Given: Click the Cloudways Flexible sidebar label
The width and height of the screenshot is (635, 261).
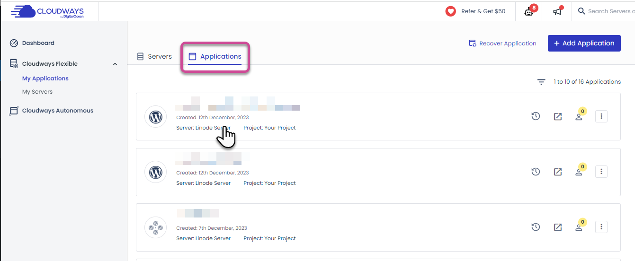Looking at the screenshot, I should click(x=50, y=64).
